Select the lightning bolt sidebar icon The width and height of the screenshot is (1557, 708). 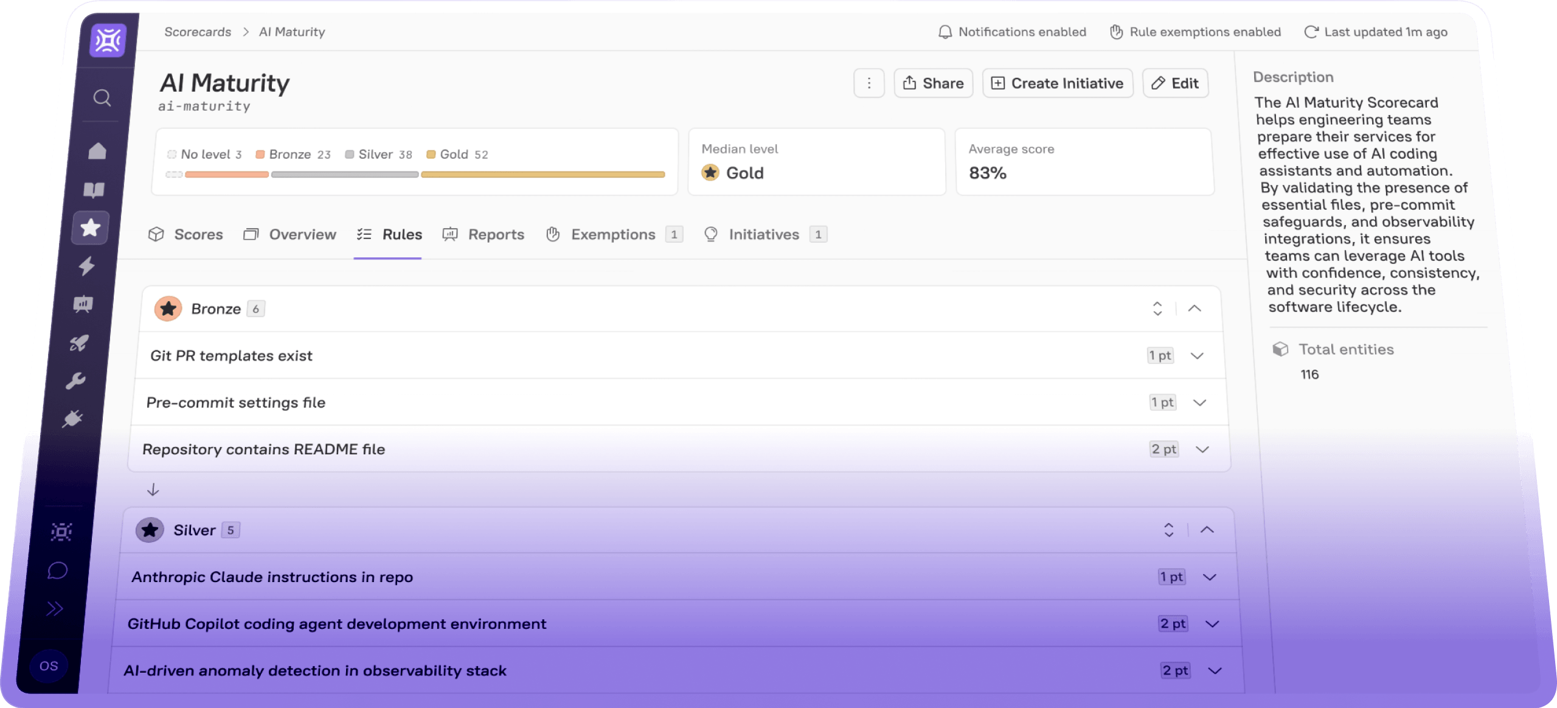coord(87,266)
